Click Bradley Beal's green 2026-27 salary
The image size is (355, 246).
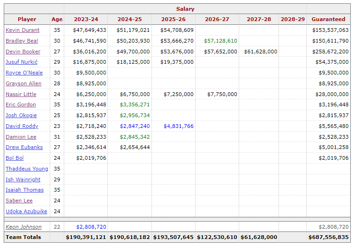(x=220, y=41)
